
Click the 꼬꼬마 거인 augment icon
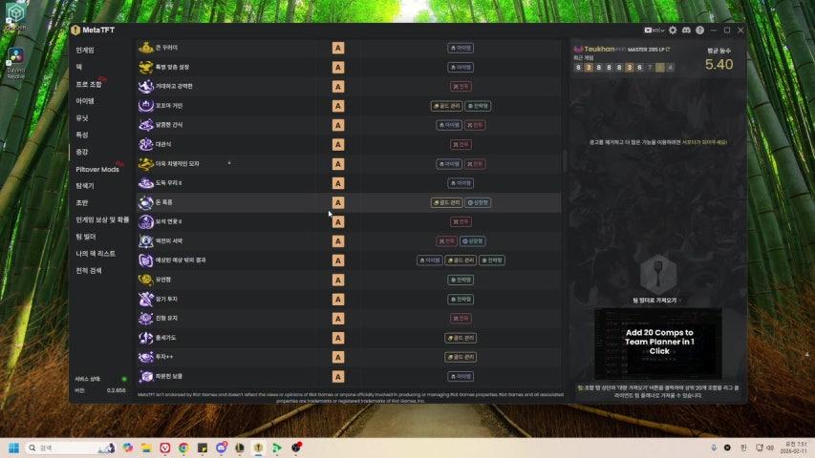tap(145, 106)
